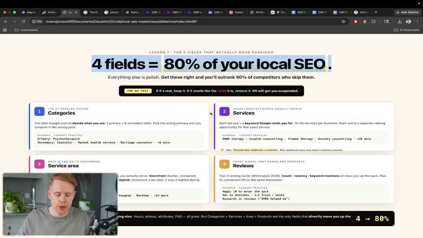Click the browser forward arrow
This screenshot has width=423, height=238.
pos(14,21)
